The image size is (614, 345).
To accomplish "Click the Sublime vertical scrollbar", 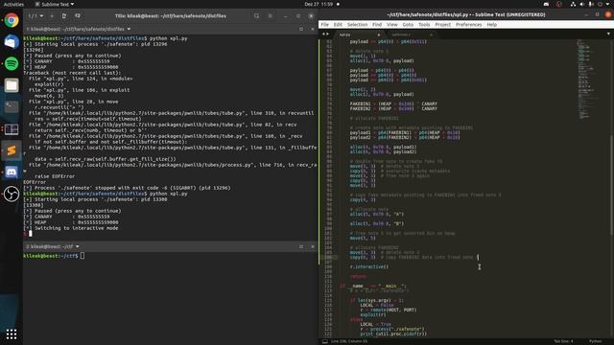I will 612,184.
